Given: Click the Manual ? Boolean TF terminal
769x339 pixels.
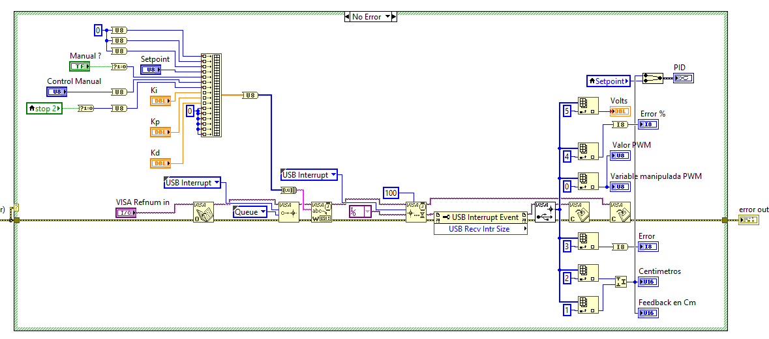Looking at the screenshot, I should tap(80, 66).
